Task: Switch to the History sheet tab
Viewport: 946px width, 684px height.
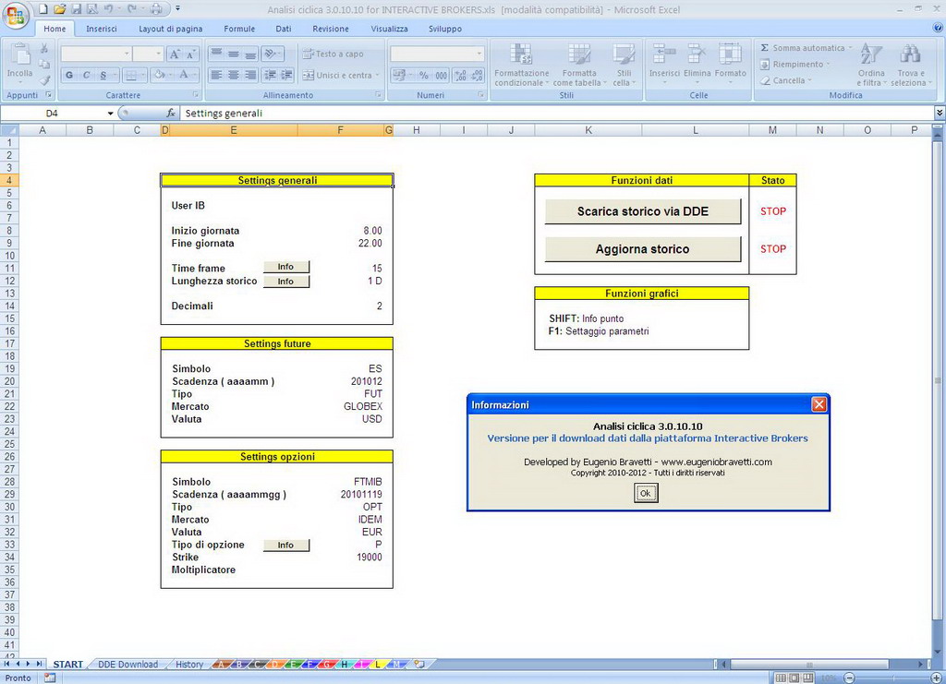Action: [189, 664]
